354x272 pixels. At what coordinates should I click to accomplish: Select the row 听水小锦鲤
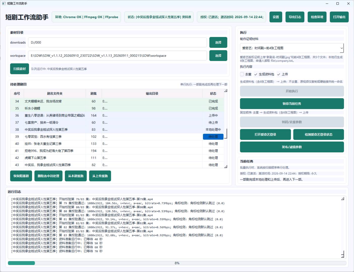pos(117,108)
